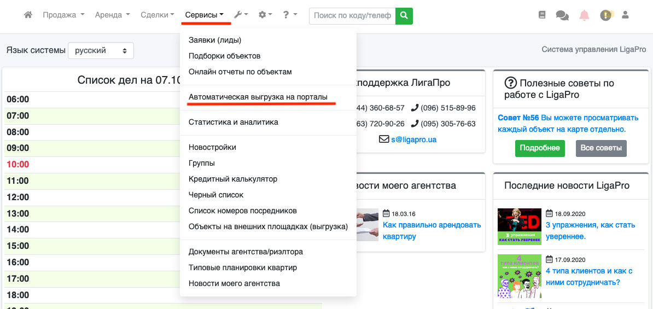Open the TED news article thumbnail
Image resolution: width=653 pixels, height=309 pixels.
519,226
